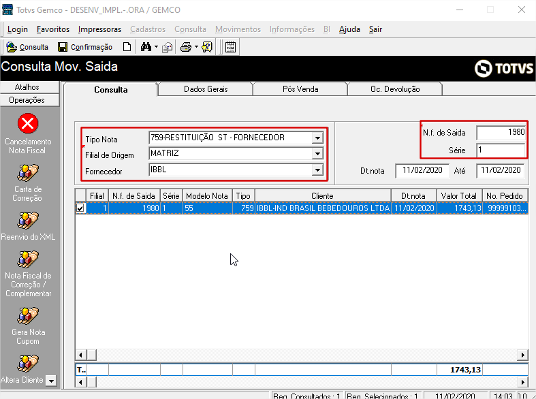Uncheck the checkbox on row 1980
Image resolution: width=536 pixels, height=399 pixels.
[80, 208]
